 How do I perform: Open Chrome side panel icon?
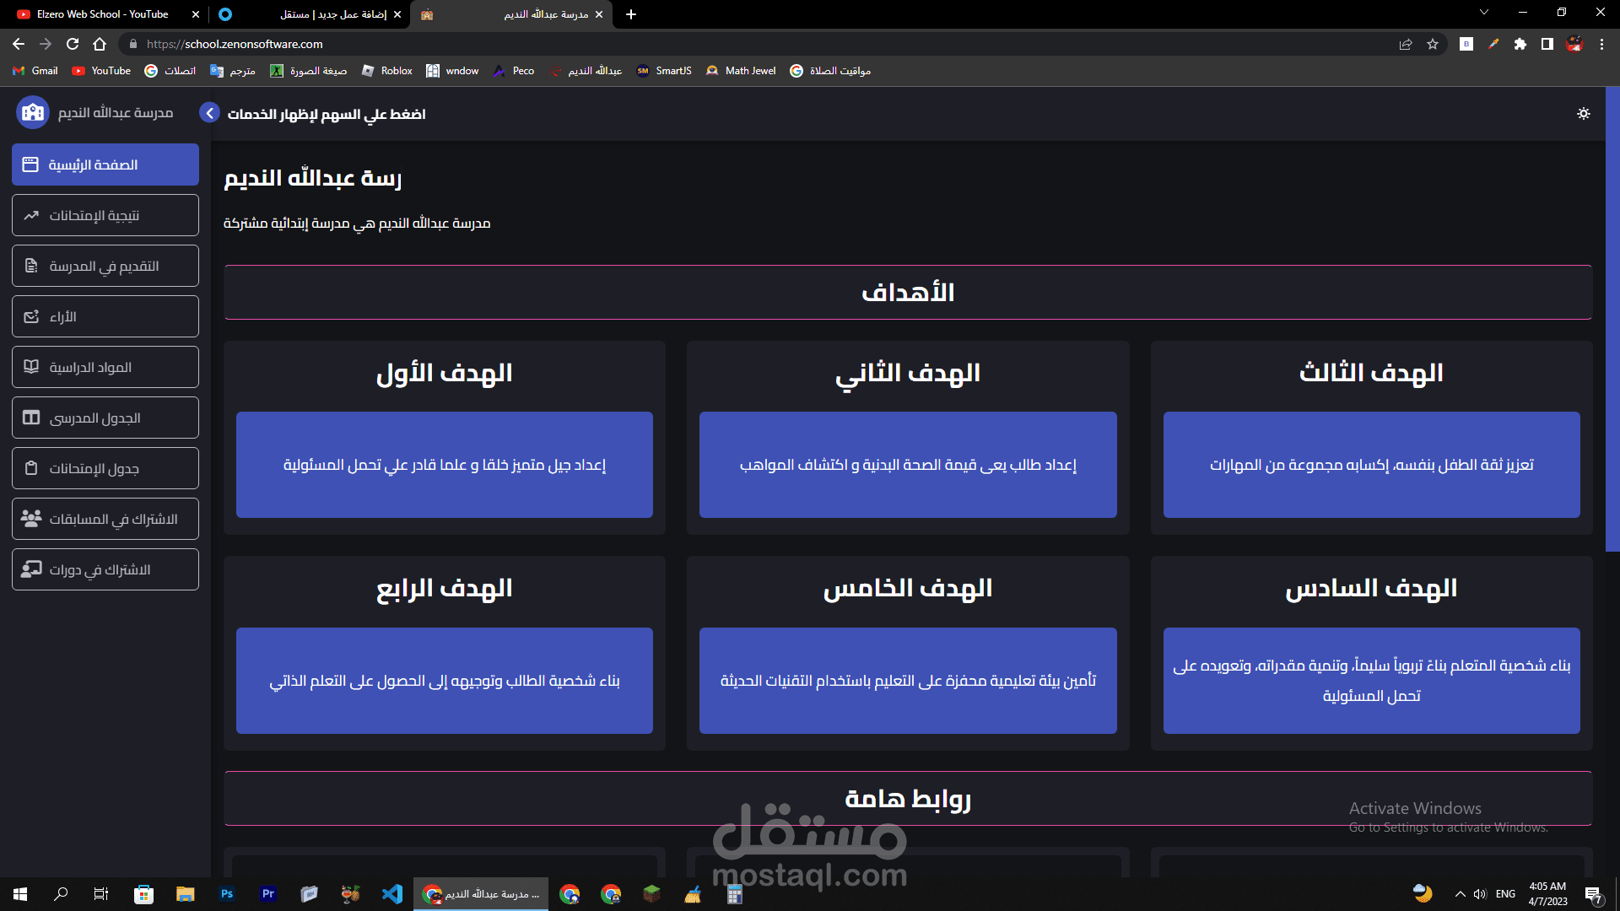(x=1547, y=44)
